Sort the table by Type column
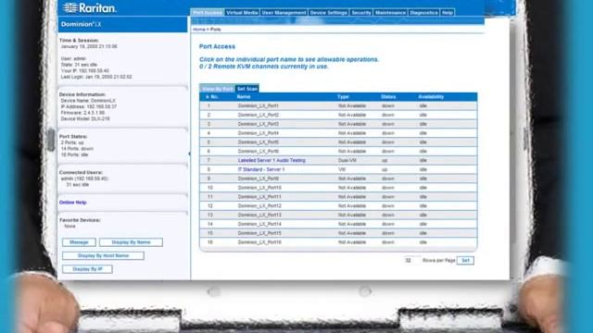593x333 pixels. point(343,97)
